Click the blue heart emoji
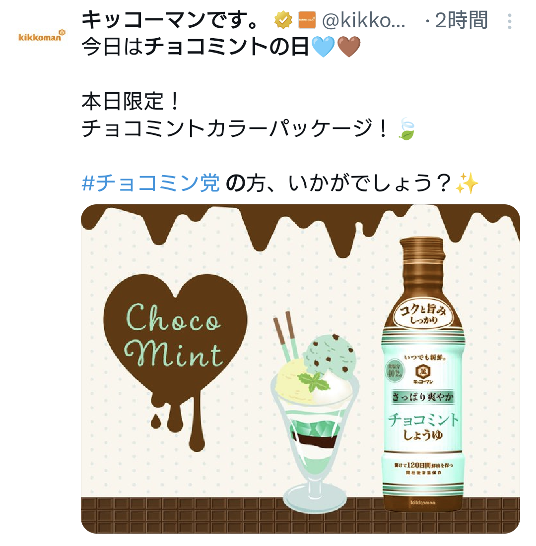Viewport: 536px width, 546px height. click(323, 47)
